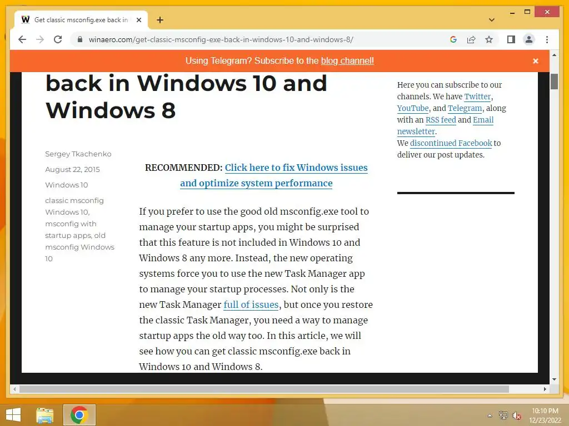Screen dimensions: 569x426
Task: Open the classic msconfig Windows 10 tag
Action: coord(74,206)
